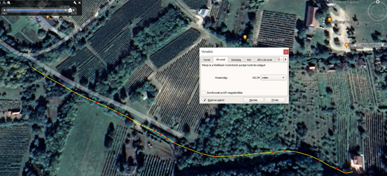Zoom in the historical imagery timeline
The height and width of the screenshot is (176, 387).
click(x=9, y=3)
